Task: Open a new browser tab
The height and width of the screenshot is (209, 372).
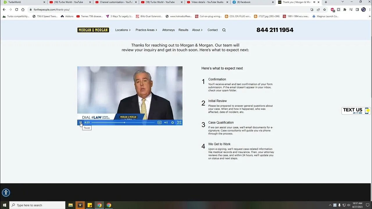Action: coord(326,2)
